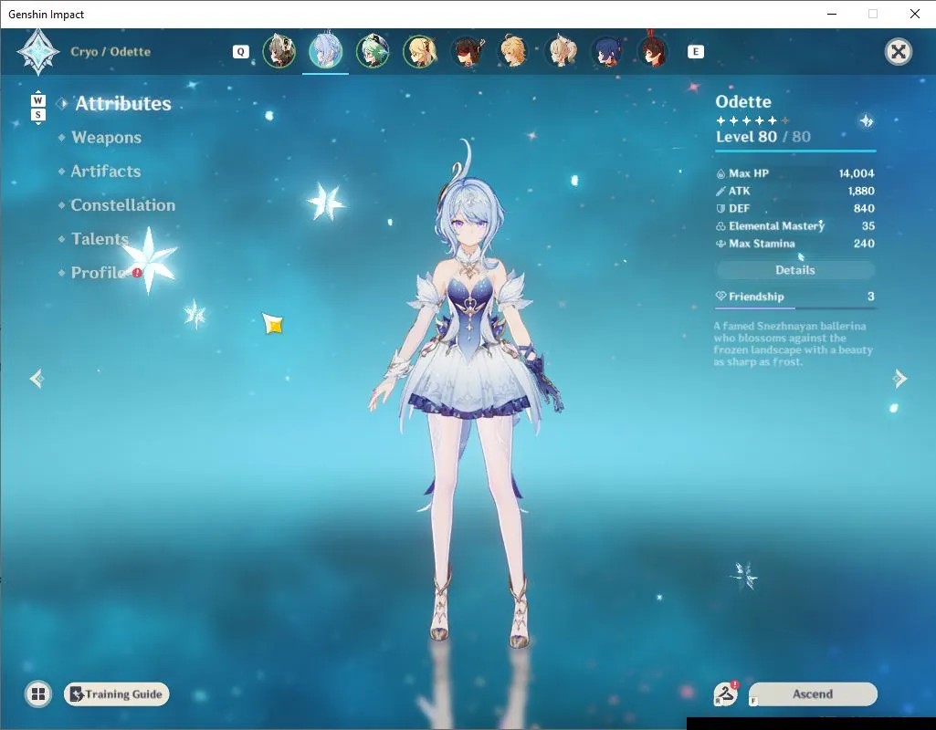Open the Profile section
Screen dimensions: 936x730
point(98,273)
